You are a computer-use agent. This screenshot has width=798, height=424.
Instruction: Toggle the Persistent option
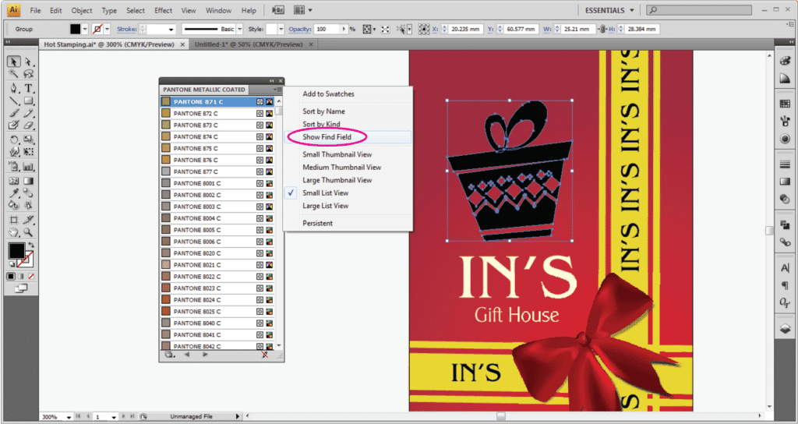pos(317,223)
